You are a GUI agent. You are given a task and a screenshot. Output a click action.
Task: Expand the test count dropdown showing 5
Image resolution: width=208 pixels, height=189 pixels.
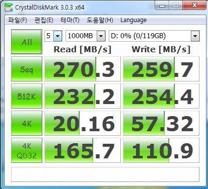pyautogui.click(x=58, y=36)
